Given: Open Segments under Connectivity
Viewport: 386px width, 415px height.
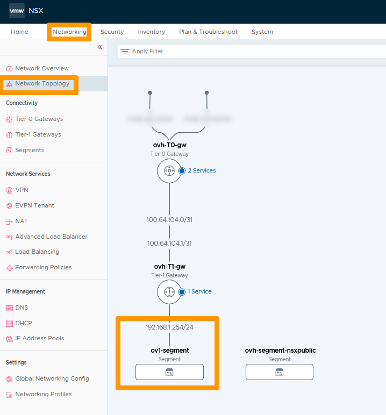Looking at the screenshot, I should click(x=30, y=150).
